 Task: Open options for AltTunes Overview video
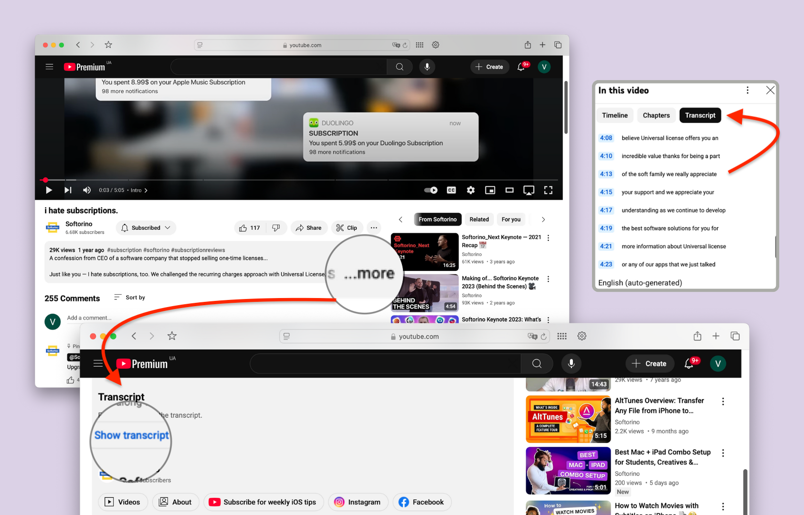723,402
